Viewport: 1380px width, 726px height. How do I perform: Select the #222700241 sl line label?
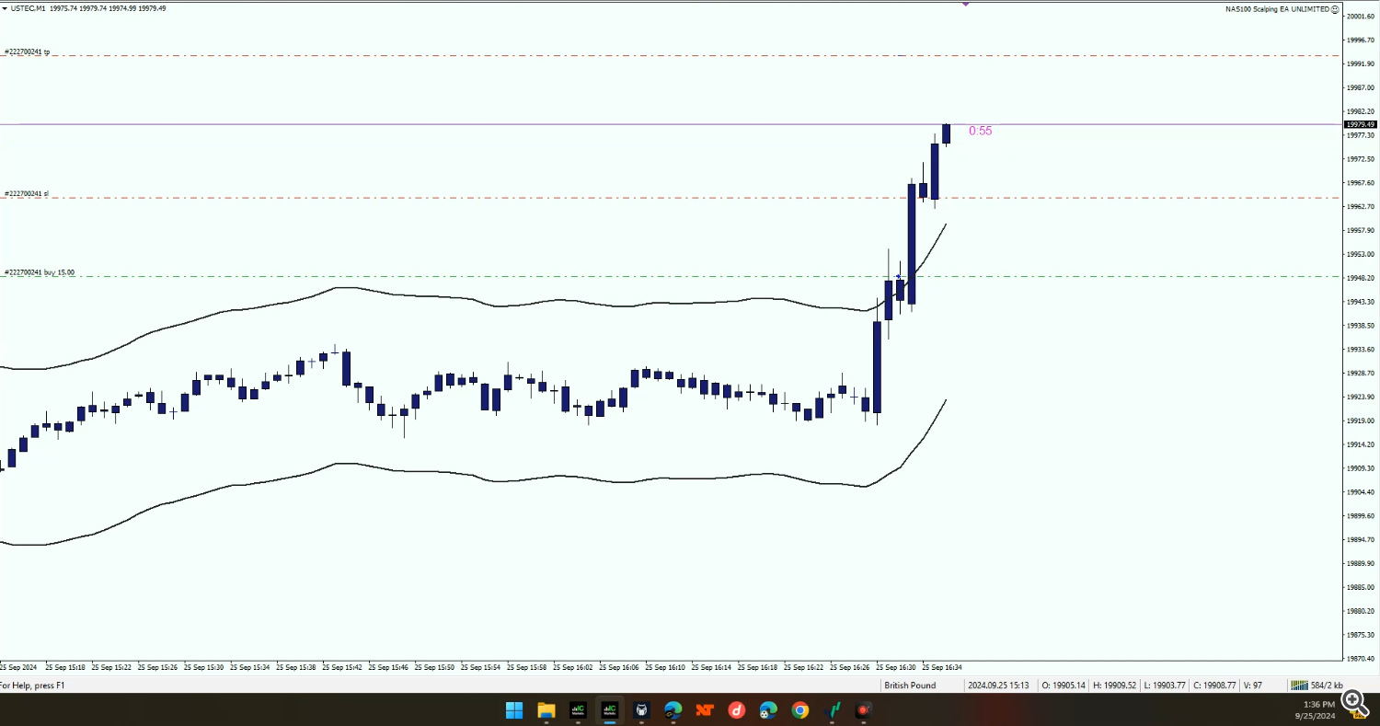pyautogui.click(x=27, y=194)
